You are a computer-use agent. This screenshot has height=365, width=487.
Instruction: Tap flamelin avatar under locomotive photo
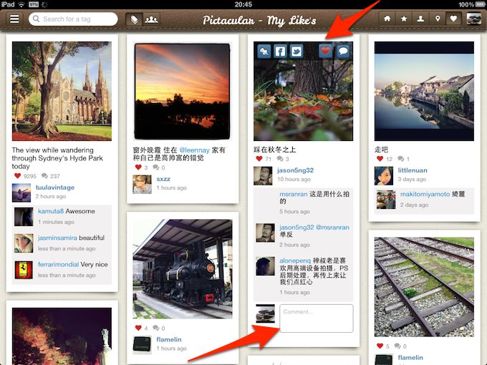pos(143,345)
